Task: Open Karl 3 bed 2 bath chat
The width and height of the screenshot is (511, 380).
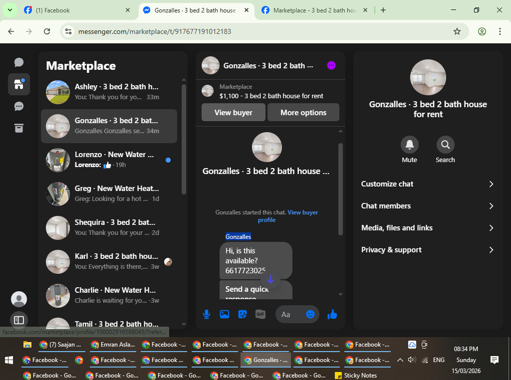Action: pos(109,261)
